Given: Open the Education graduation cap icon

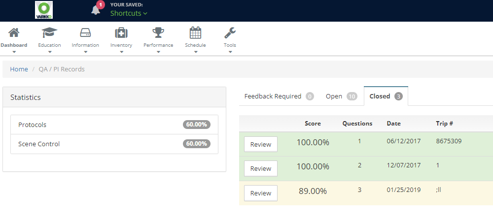Looking at the screenshot, I should (49, 33).
